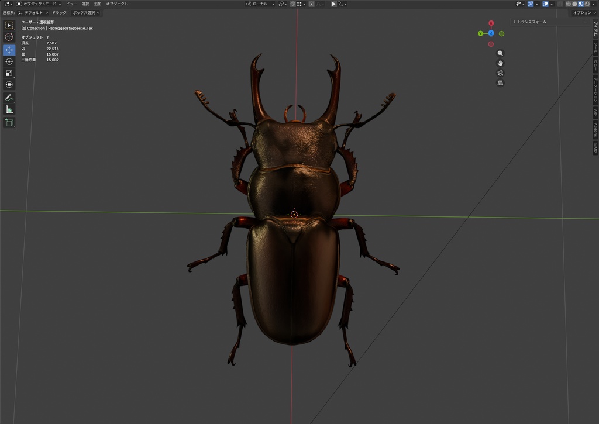599x424 pixels.
Task: Toggle proportional editing in the header
Action: [x=311, y=4]
